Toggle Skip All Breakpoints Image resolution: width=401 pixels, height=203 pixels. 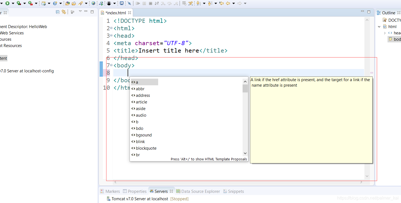[129, 3]
